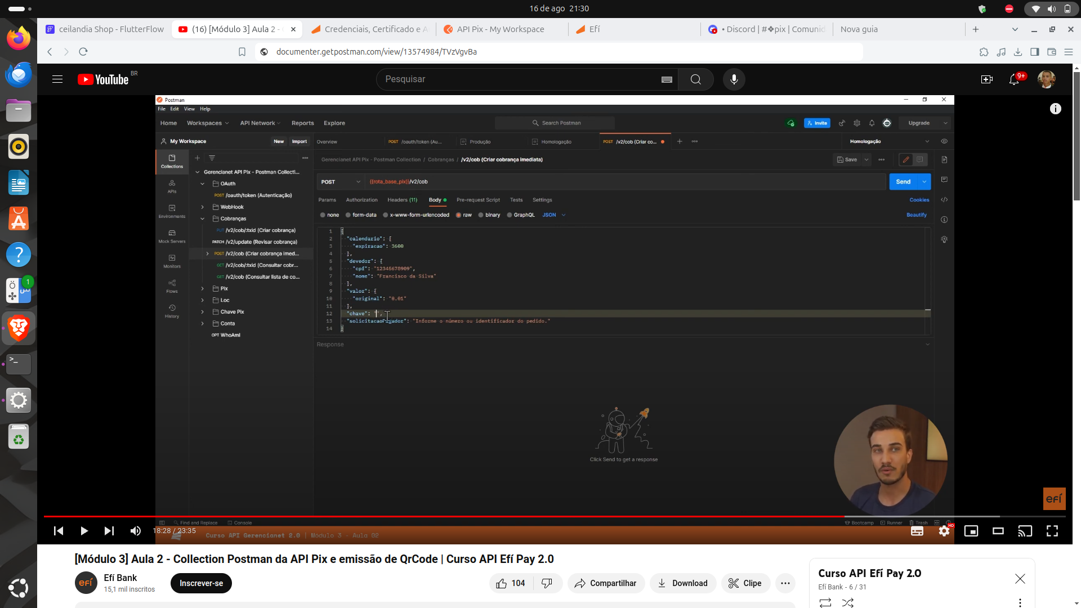
Task: Click the Compartilhar button
Action: coord(606,583)
